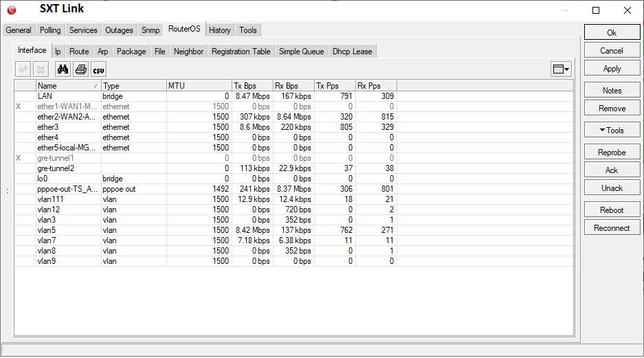Select the LAN bridge row

coord(206,96)
